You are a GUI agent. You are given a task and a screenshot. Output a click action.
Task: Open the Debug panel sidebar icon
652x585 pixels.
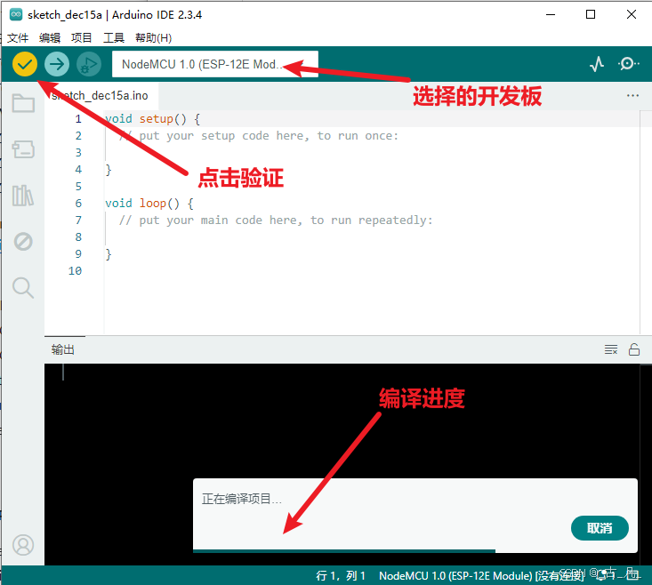point(23,242)
